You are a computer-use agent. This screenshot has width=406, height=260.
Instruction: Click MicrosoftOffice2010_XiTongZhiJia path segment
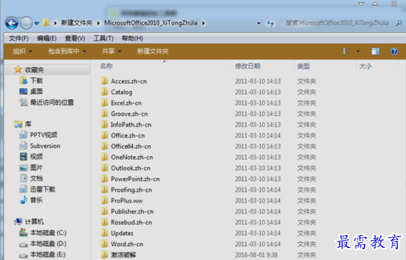click(151, 23)
